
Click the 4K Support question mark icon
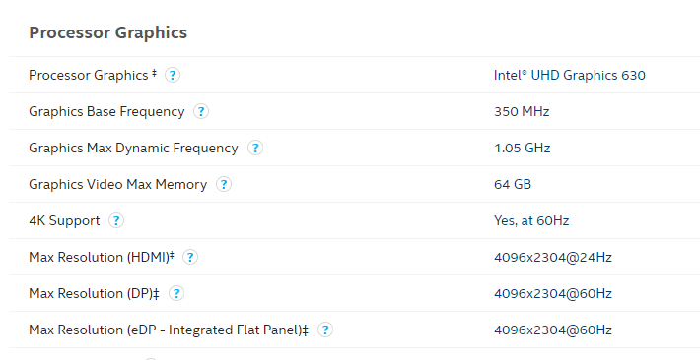click(116, 220)
